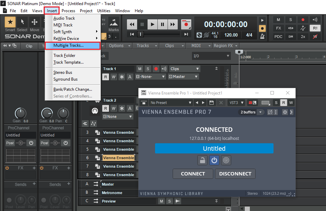Open the Options menu in Track view
The height and width of the screenshot is (211, 326).
pos(119,46)
